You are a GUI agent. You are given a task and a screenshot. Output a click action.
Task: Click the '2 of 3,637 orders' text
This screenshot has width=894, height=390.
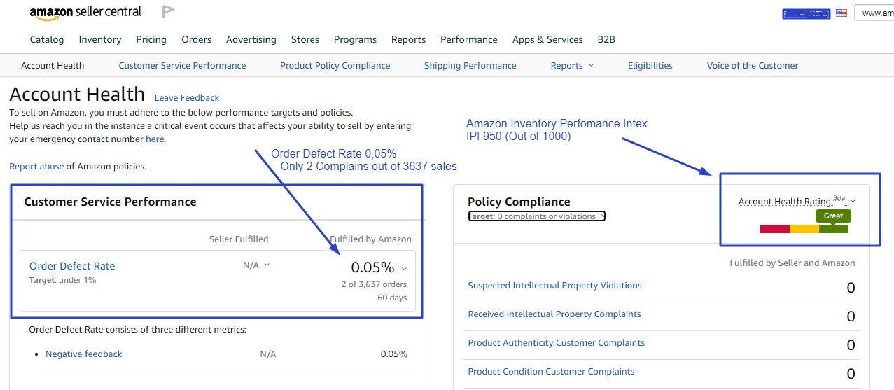coord(374,284)
